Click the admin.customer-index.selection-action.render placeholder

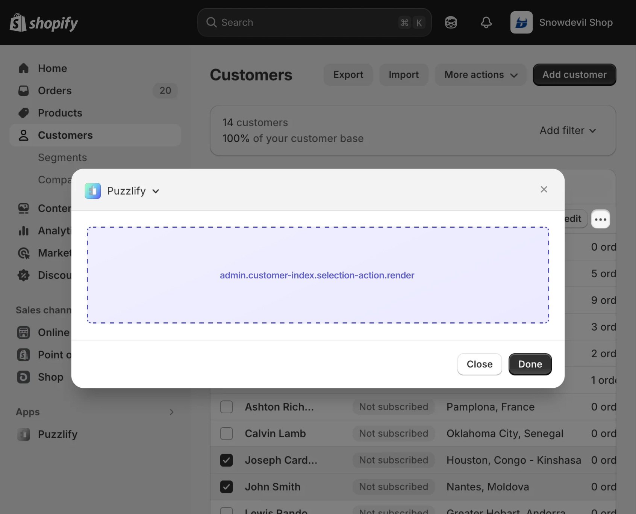317,275
